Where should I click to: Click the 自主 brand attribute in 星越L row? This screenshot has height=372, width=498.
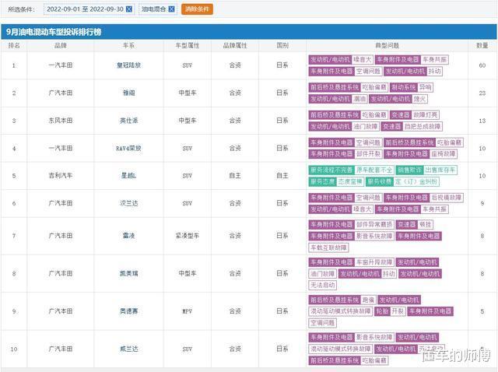235,175
